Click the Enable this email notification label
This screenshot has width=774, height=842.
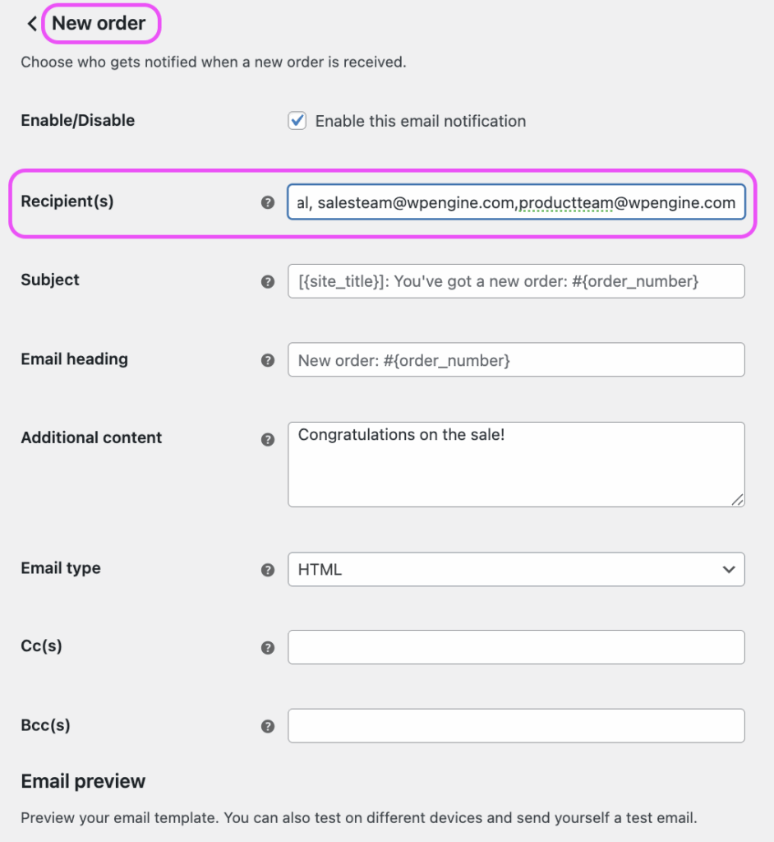420,122
